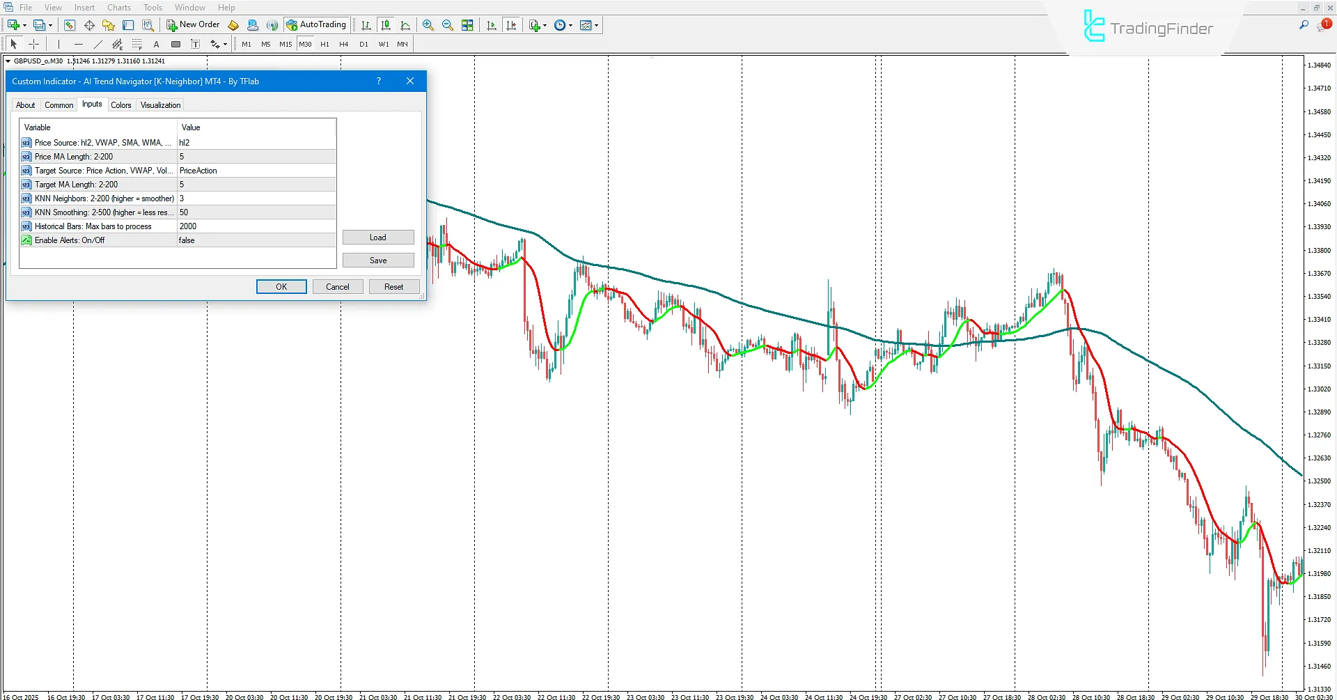Switch chart to line chart display
1337x700 pixels.
click(x=406, y=25)
